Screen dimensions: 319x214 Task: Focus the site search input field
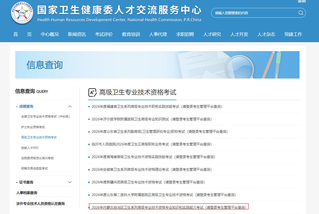pyautogui.click(x=255, y=13)
